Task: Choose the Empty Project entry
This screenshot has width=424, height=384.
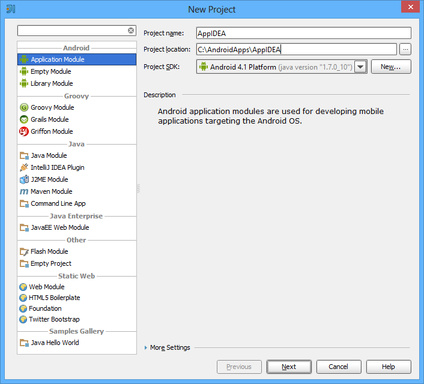Action: pyautogui.click(x=77, y=263)
